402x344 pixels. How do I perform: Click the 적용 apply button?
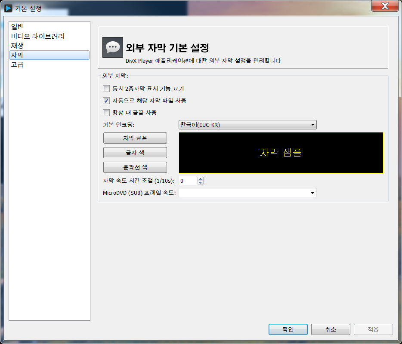[373, 329]
